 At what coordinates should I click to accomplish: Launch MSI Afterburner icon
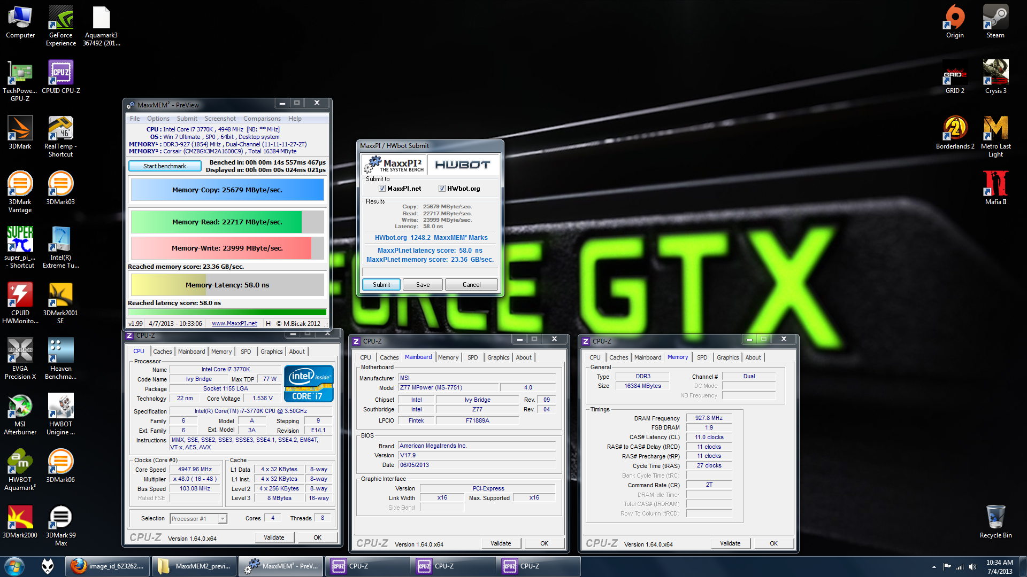(x=20, y=414)
